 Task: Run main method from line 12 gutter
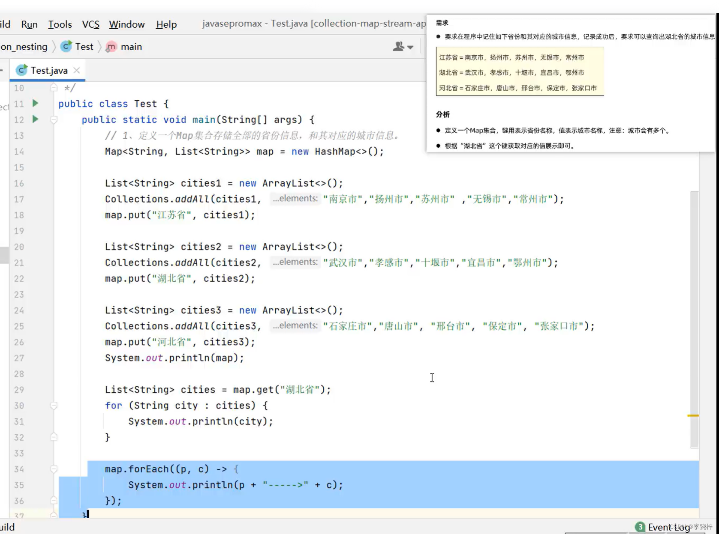[x=36, y=119]
